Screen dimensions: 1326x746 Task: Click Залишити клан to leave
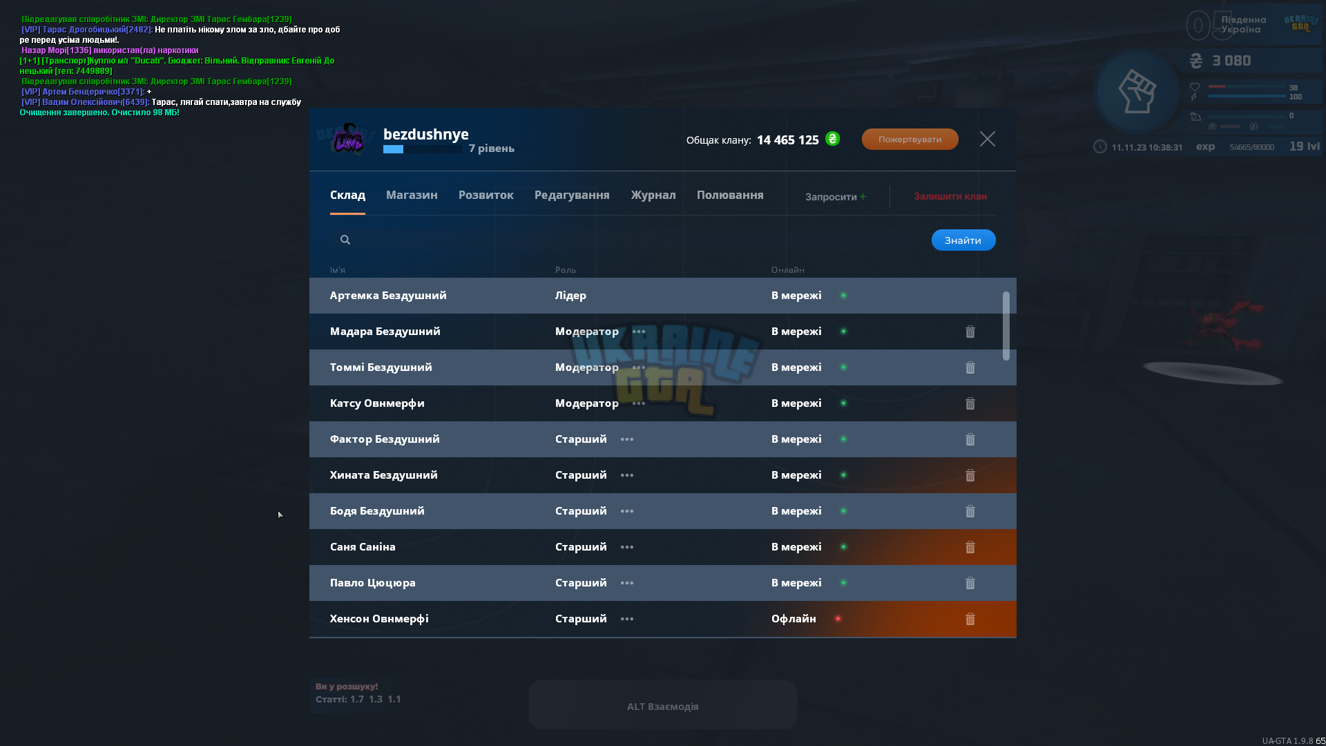click(x=950, y=197)
